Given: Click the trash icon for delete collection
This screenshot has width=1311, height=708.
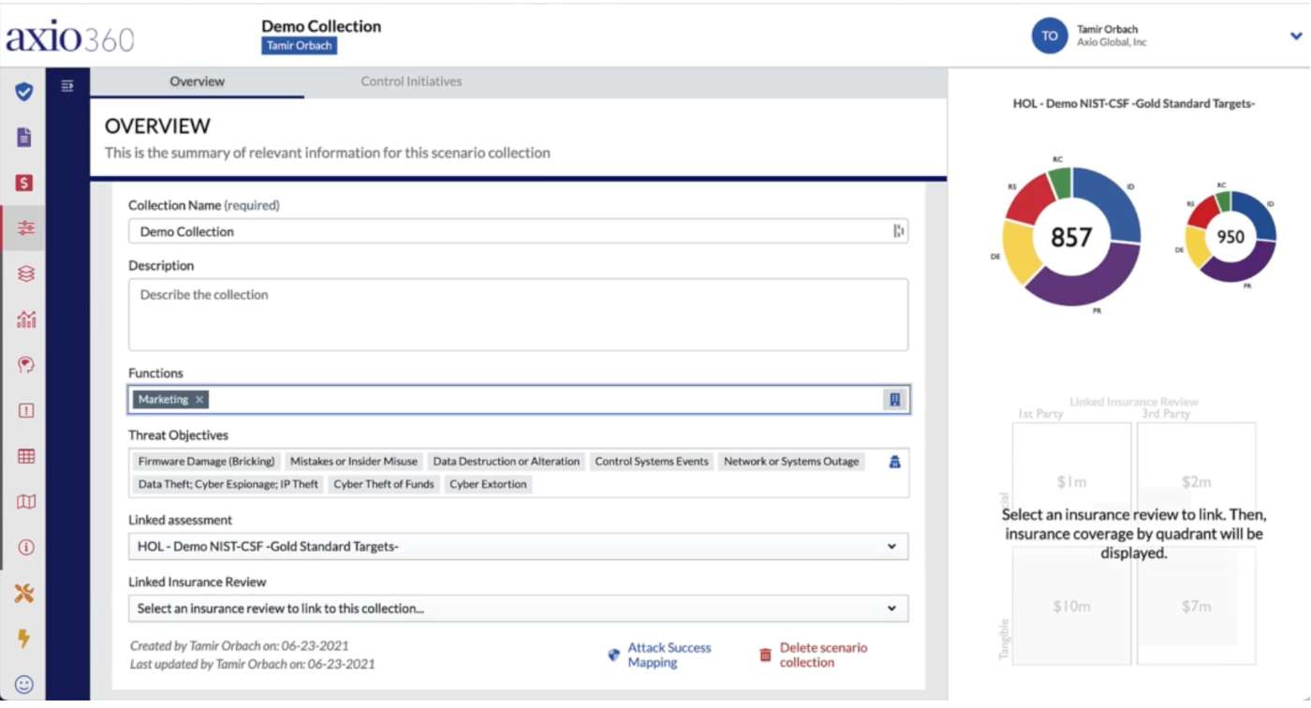Looking at the screenshot, I should pos(765,656).
